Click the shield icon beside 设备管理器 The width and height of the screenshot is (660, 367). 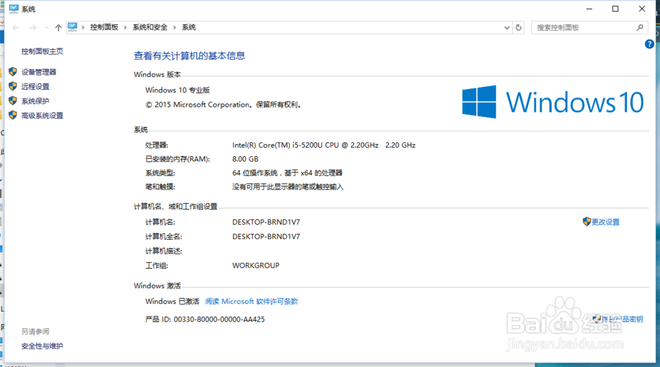coord(13,71)
